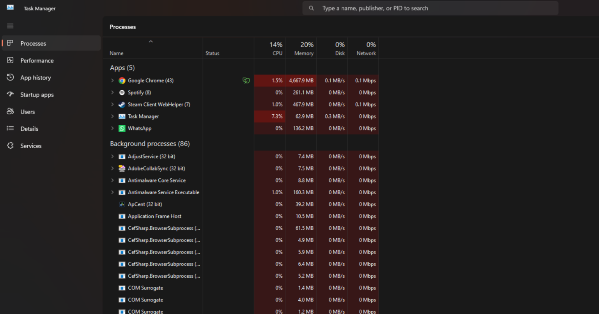The image size is (599, 314).
Task: Select Task Manager's 0.3 MB/s disk value
Action: pyautogui.click(x=332, y=116)
